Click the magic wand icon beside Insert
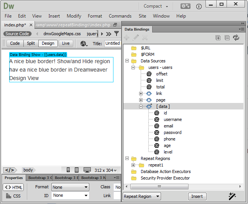Screen dimensions: 248x204 [232, 196]
